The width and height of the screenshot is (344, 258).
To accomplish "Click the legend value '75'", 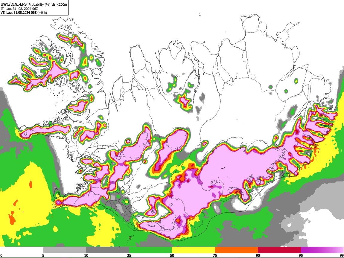I will pyautogui.click(x=215, y=255).
